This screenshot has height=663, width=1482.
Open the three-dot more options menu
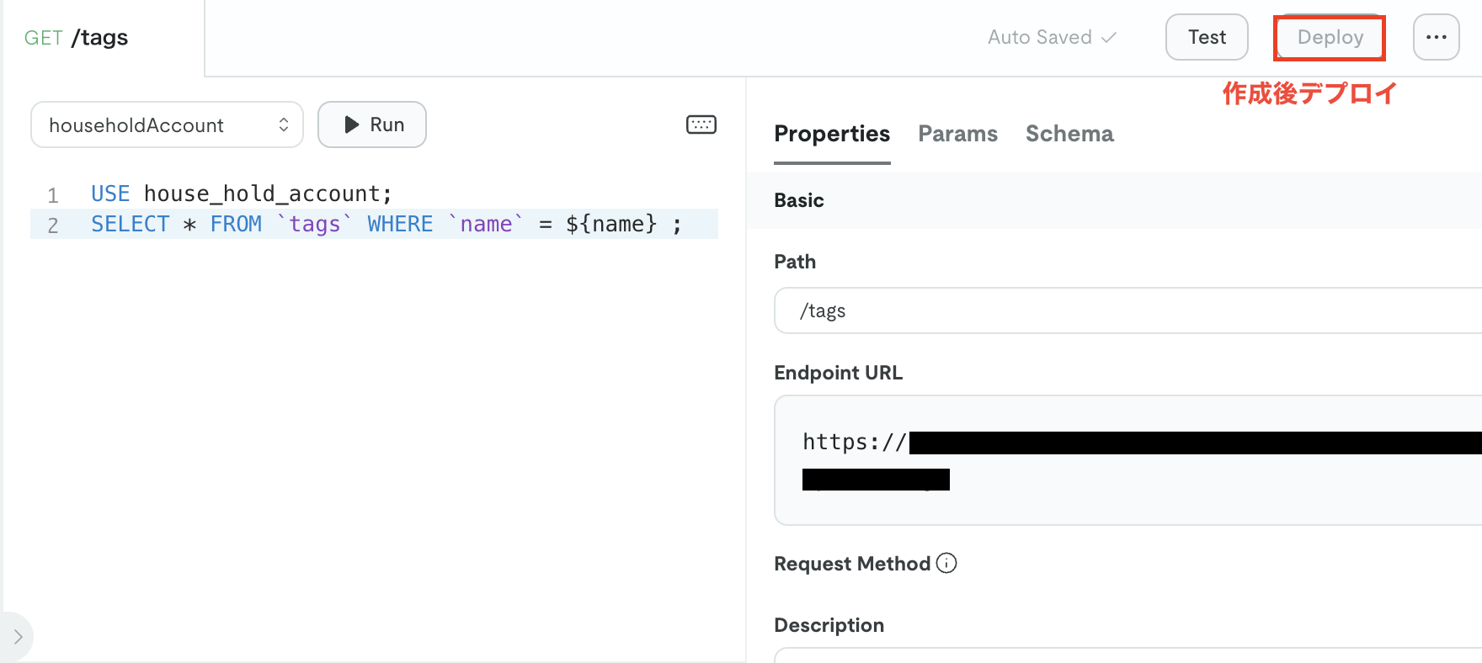tap(1436, 37)
